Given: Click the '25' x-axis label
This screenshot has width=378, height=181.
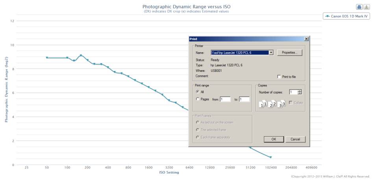Looking at the screenshot, I should pyautogui.click(x=26, y=167).
